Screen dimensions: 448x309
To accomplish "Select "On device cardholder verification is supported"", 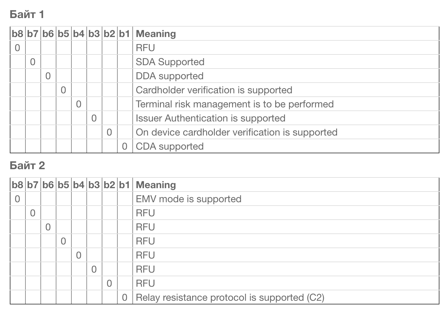I will [236, 132].
